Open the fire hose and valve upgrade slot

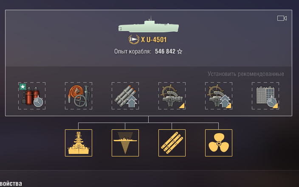click(79, 96)
